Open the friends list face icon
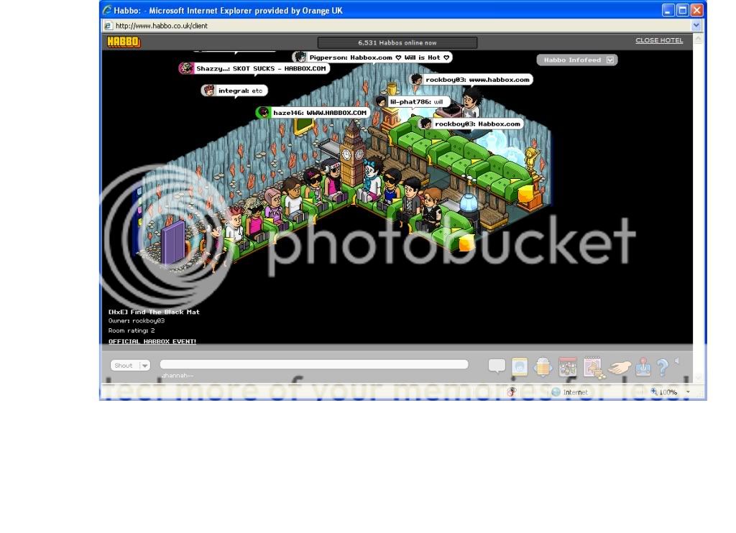The width and height of the screenshot is (736, 533). [520, 367]
